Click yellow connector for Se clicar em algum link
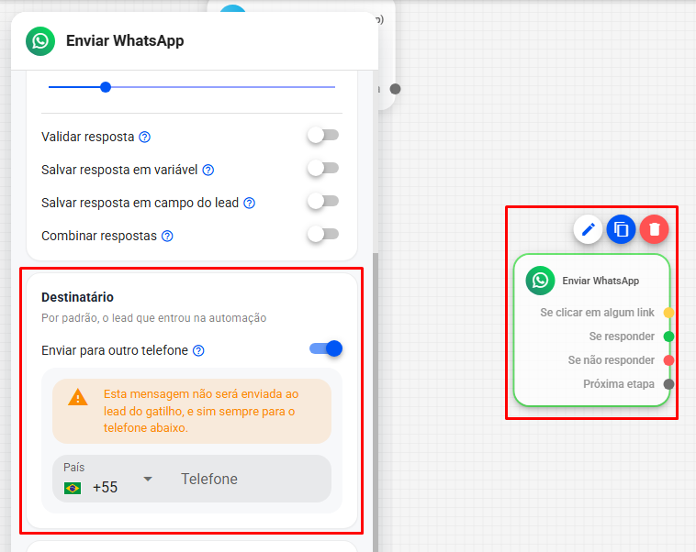 point(668,313)
